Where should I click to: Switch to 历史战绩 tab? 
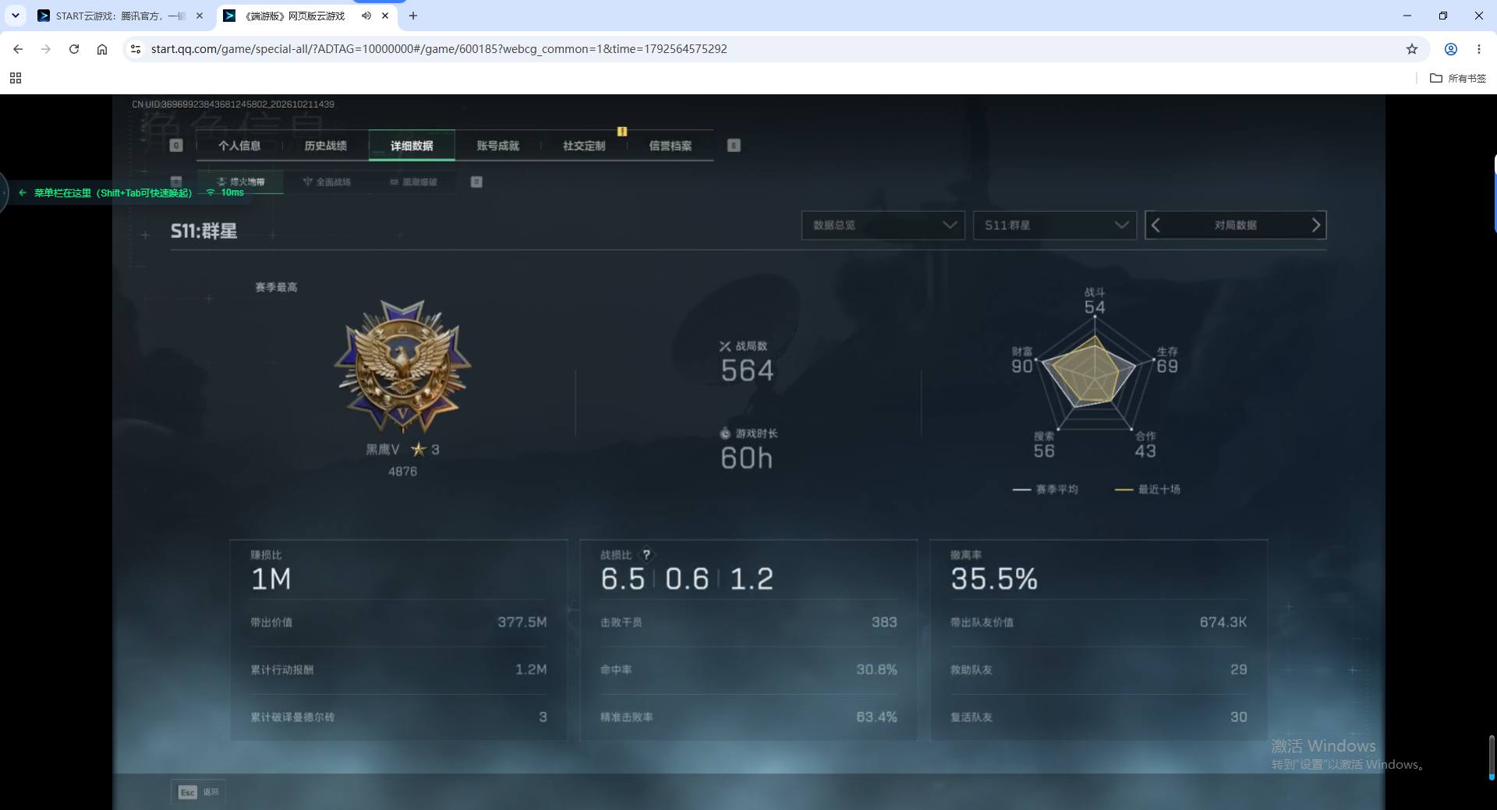(326, 146)
